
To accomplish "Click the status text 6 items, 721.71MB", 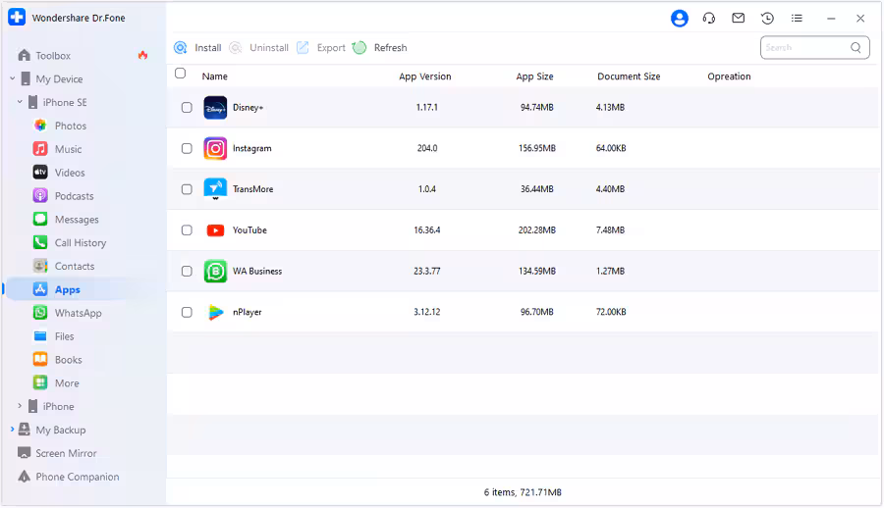I will click(x=523, y=492).
